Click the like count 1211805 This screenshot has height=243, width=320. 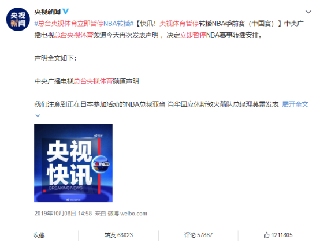282,235
